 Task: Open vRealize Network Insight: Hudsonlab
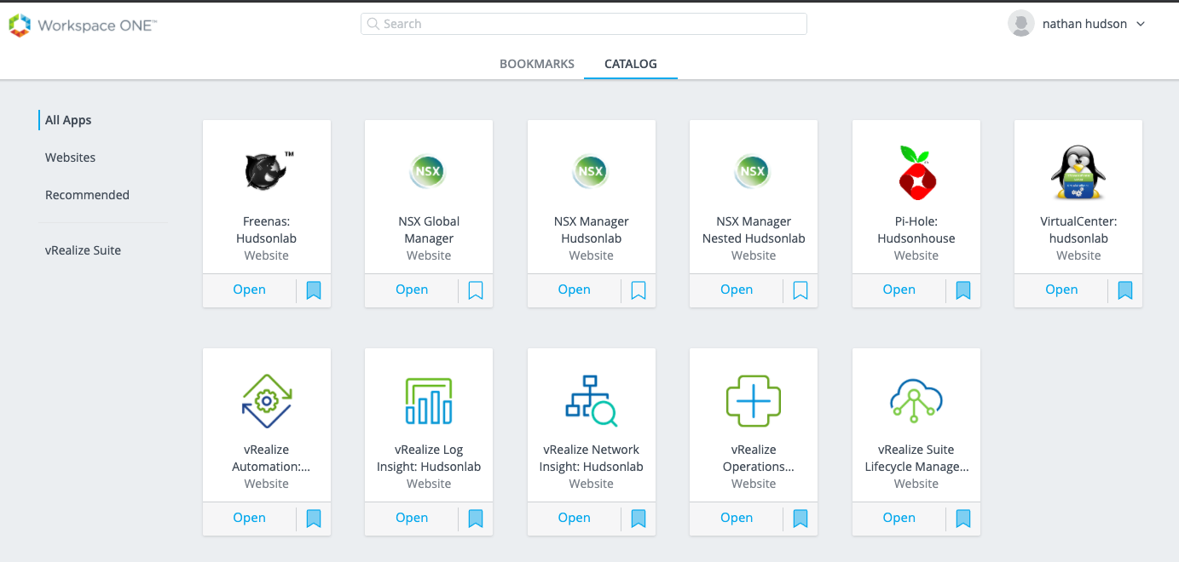click(575, 518)
